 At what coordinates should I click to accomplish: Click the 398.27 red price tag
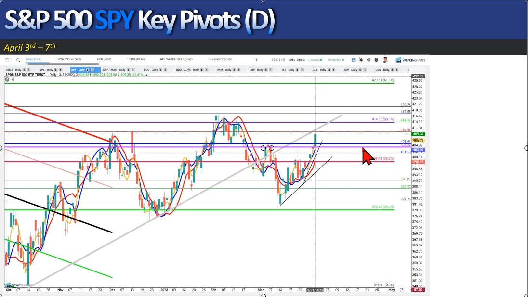coord(418,162)
